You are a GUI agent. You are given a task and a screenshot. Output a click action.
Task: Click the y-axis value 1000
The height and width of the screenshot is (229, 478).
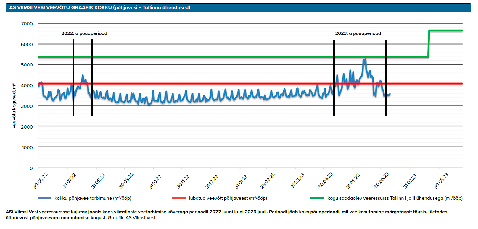[x=28, y=147]
